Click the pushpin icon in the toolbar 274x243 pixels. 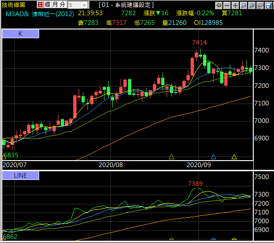[218, 6]
